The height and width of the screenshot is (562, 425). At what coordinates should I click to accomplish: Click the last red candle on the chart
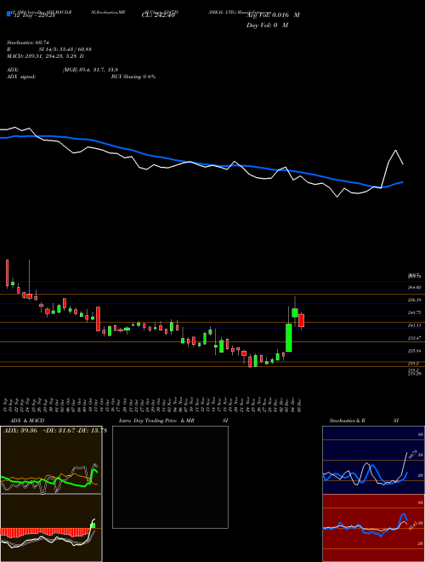301,320
